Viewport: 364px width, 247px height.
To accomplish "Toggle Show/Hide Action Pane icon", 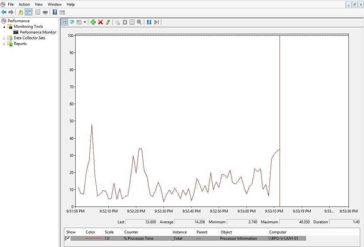I will point(62,12).
